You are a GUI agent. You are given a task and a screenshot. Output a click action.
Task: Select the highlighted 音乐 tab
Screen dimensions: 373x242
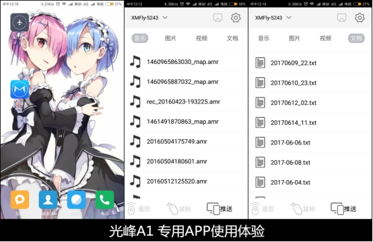(x=140, y=38)
